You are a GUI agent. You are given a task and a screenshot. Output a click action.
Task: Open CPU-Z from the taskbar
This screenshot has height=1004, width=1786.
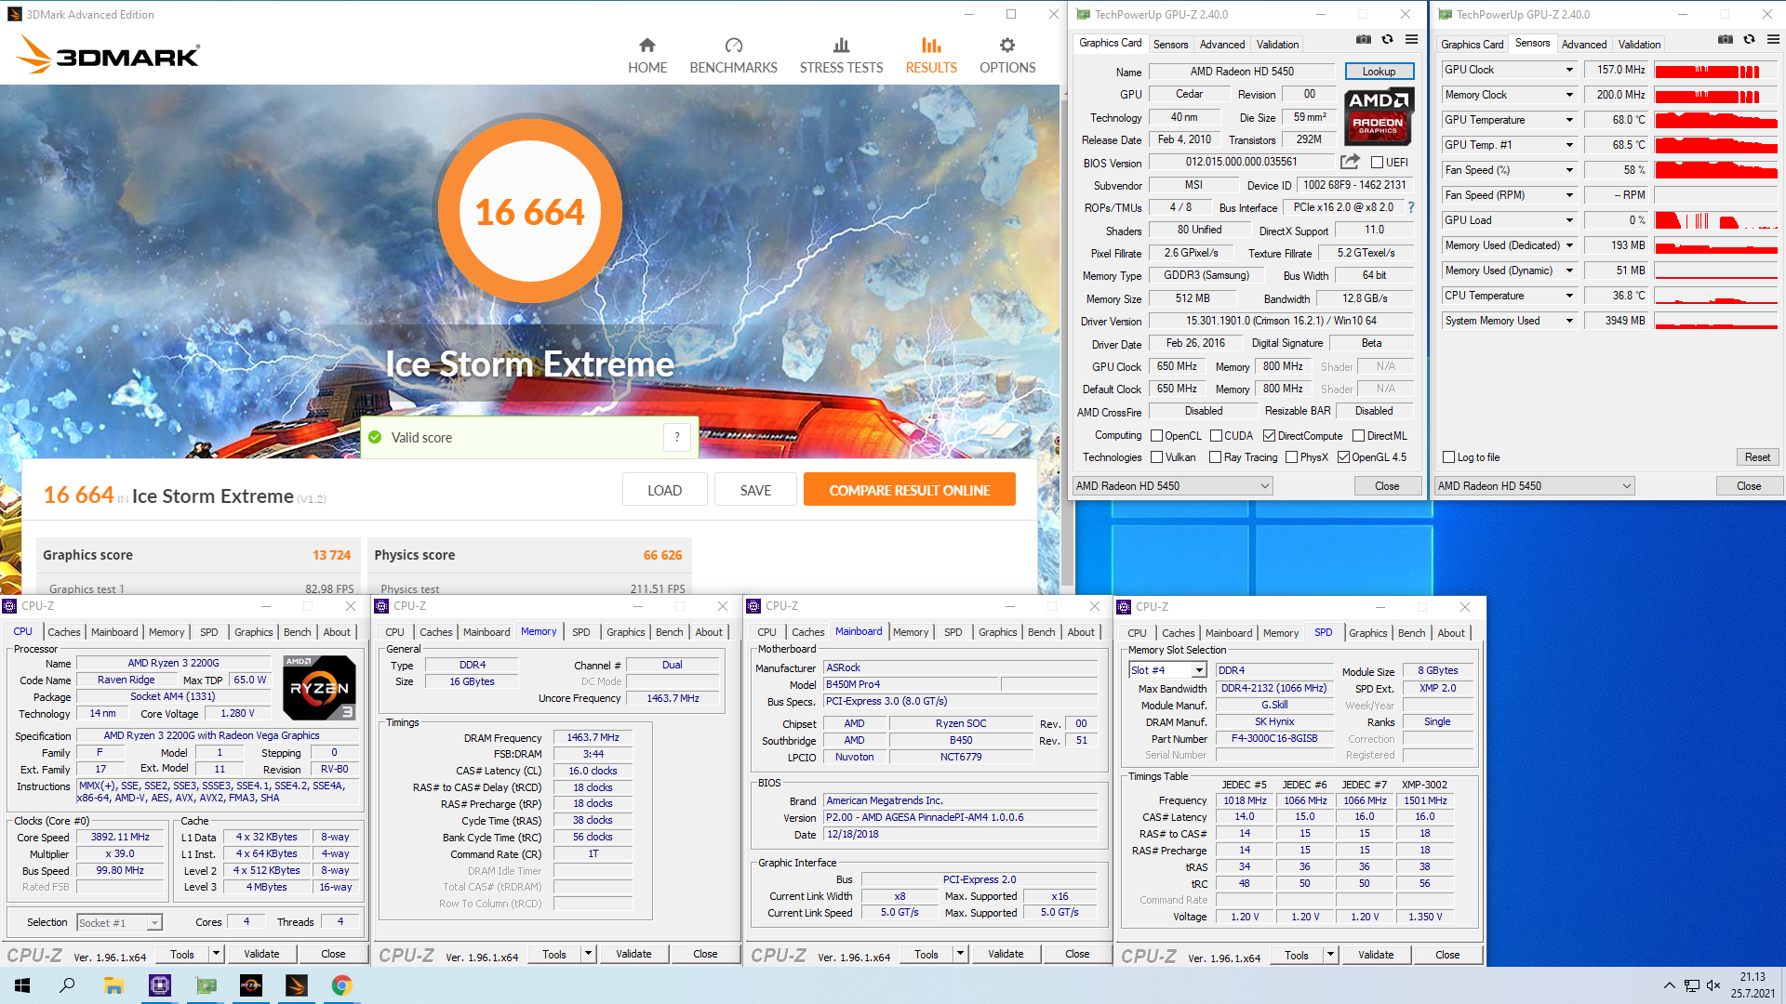tap(160, 985)
